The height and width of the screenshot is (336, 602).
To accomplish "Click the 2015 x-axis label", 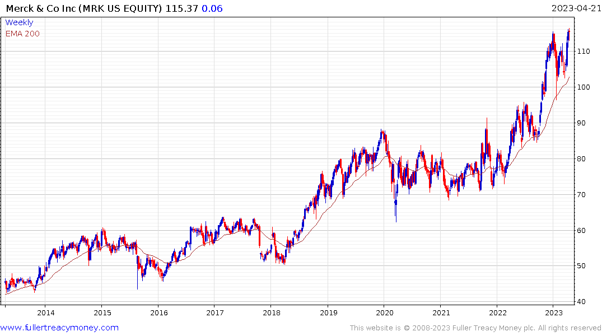I will pos(102,312).
